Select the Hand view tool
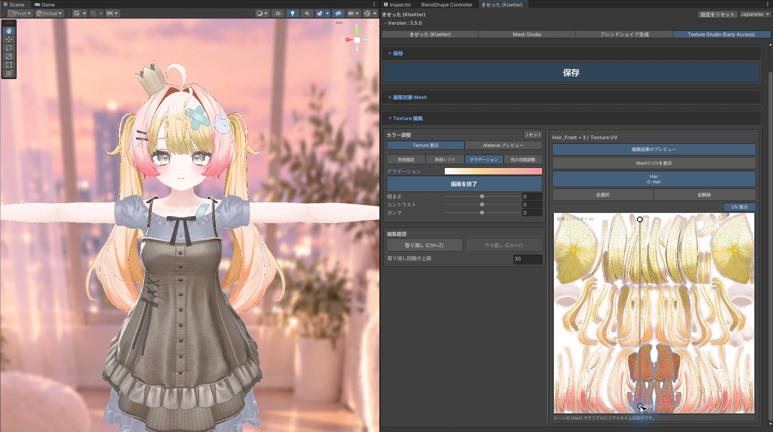Viewport: 773px width, 432px height. tap(9, 31)
